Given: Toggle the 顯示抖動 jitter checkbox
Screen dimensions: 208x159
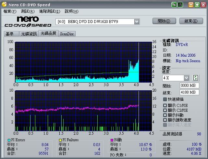Looking at the screenshot, I should pos(165,115).
